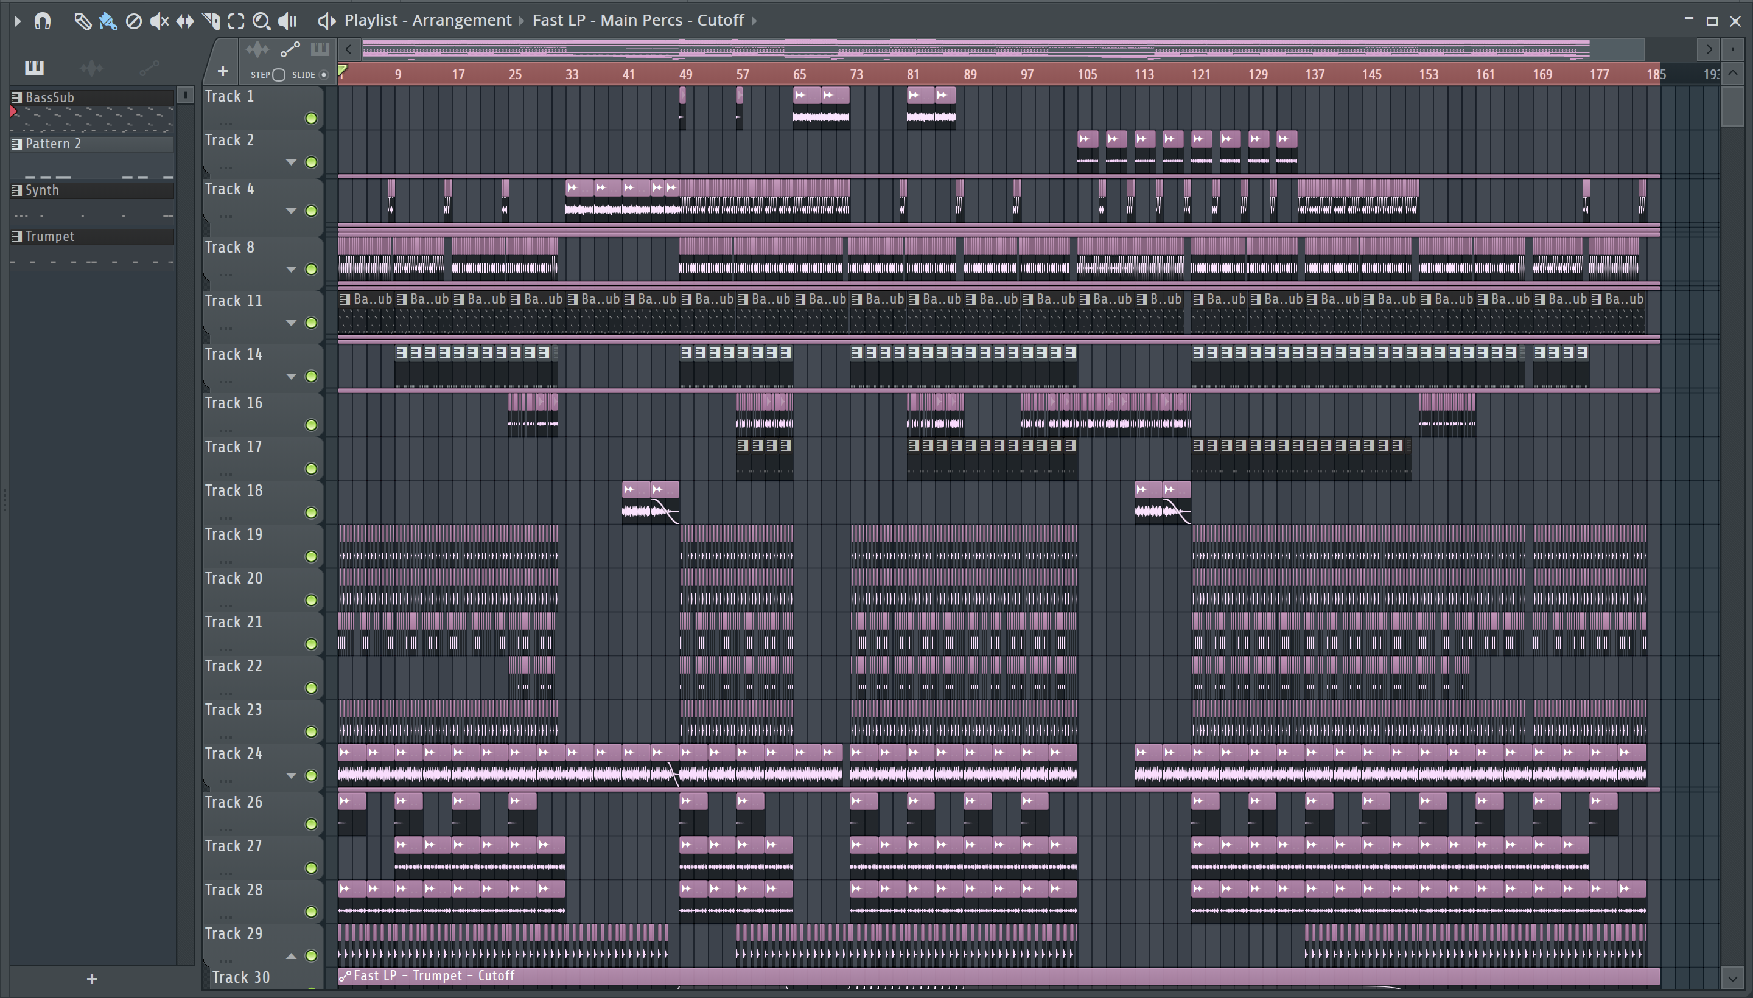Mute Track 16 with its green LED
The width and height of the screenshot is (1753, 998).
point(311,425)
